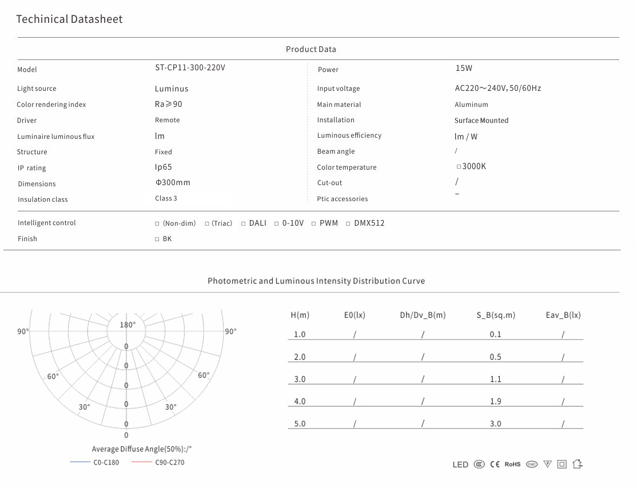
Task: Click the red C90-C270 legend line
Action: point(141,462)
